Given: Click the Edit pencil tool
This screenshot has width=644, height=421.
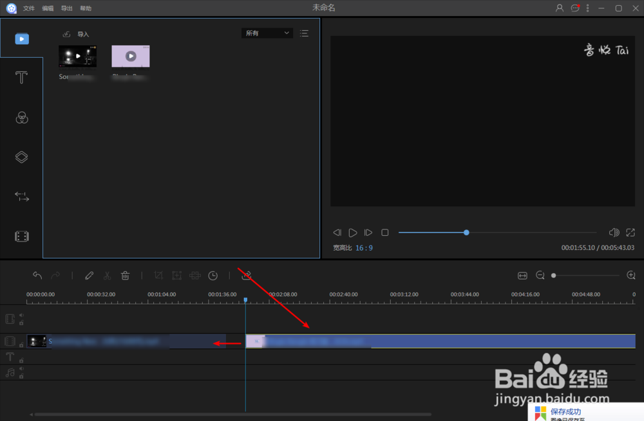Looking at the screenshot, I should tap(89, 276).
